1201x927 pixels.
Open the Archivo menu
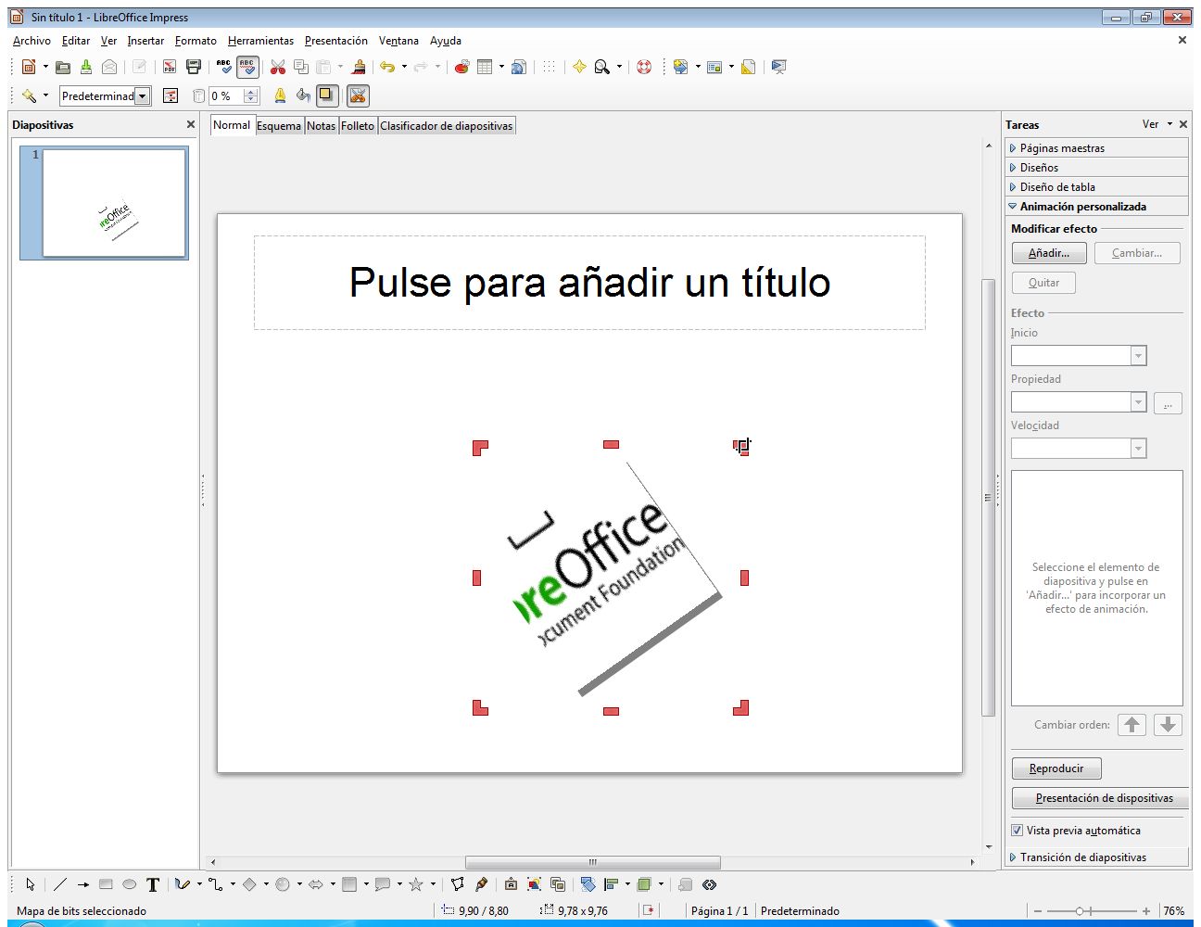point(32,41)
